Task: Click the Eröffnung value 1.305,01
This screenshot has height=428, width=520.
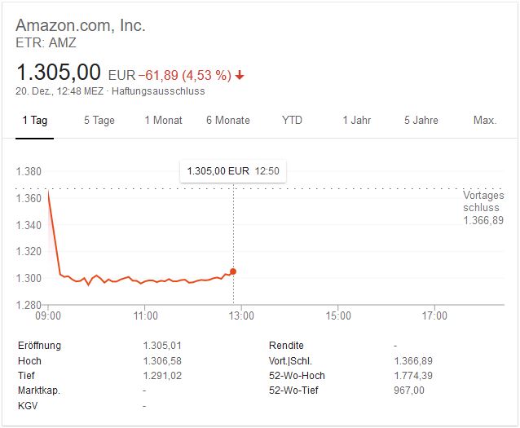Action: (x=164, y=346)
